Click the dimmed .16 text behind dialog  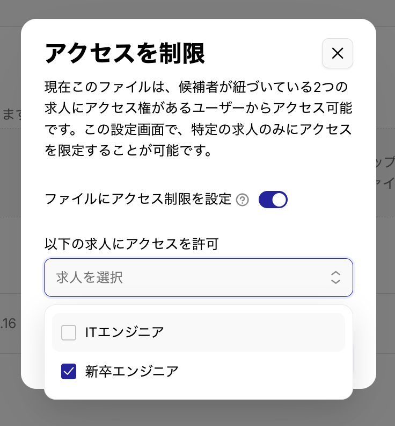[8, 324]
